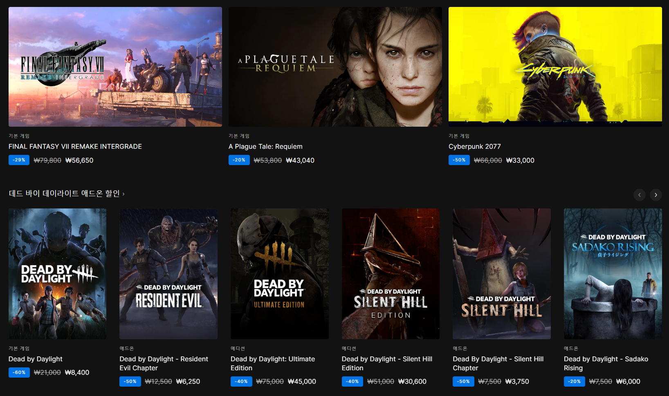Image resolution: width=669 pixels, height=396 pixels.
Task: Click the -50% badge under Silent Hill Chapter
Action: pyautogui.click(x=463, y=381)
